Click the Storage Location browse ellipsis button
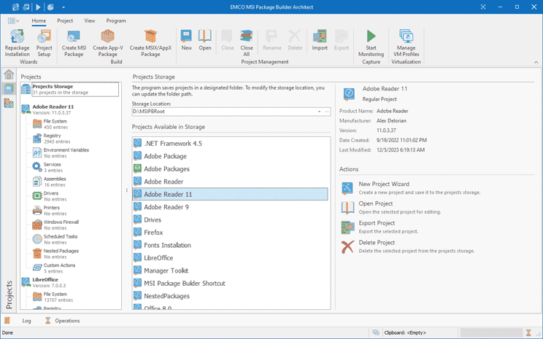 tap(326, 112)
